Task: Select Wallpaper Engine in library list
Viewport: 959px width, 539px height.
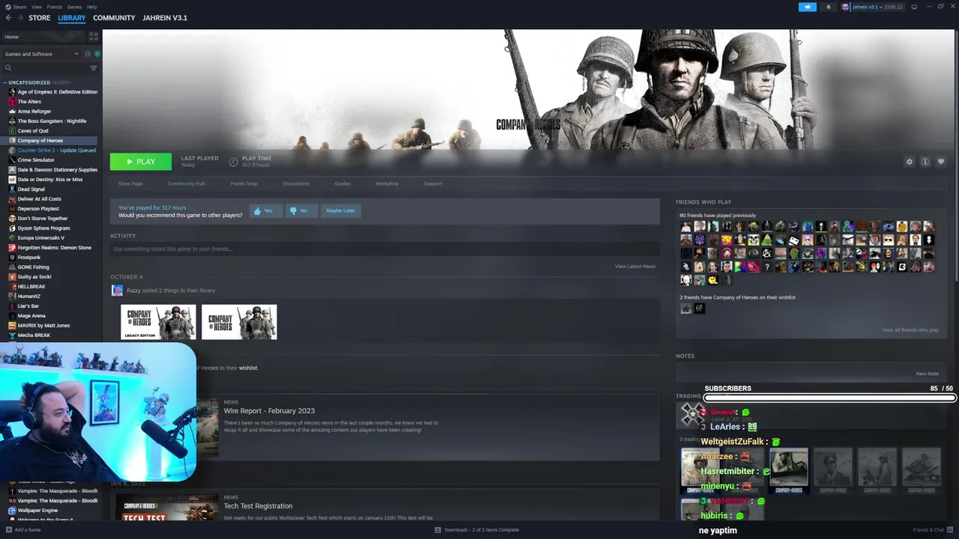Action: pyautogui.click(x=37, y=511)
